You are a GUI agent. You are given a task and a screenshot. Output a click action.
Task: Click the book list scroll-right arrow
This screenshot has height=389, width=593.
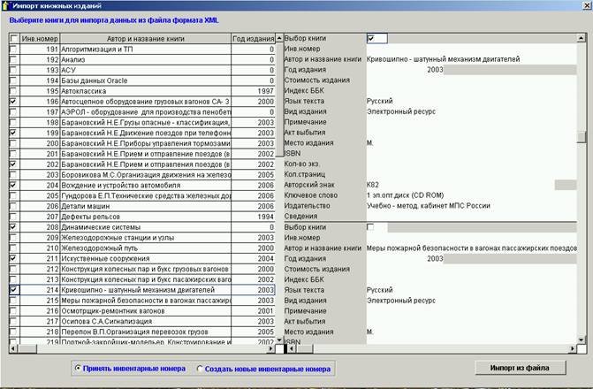tap(270, 348)
